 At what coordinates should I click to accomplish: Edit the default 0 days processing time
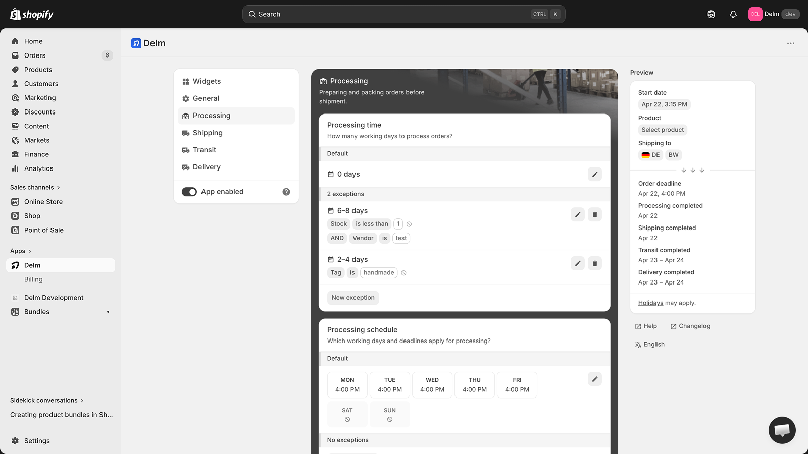click(594, 174)
